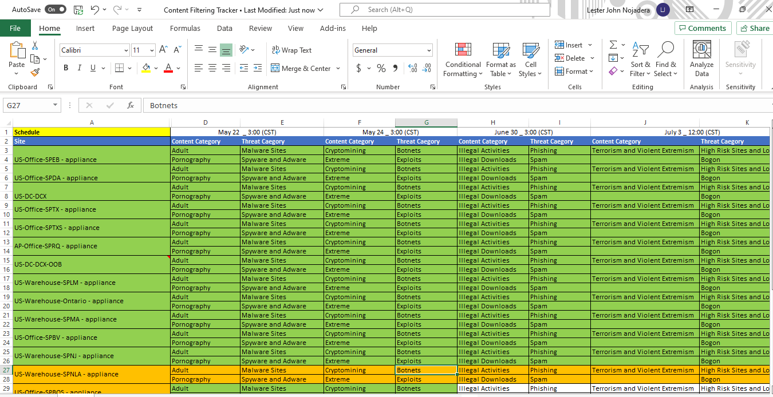Click the Format Painter brush icon
Viewport: 773px width, 397px height.
point(35,72)
